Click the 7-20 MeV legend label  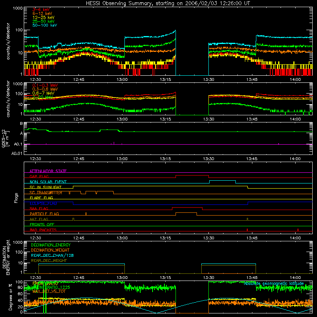[x=43, y=97]
